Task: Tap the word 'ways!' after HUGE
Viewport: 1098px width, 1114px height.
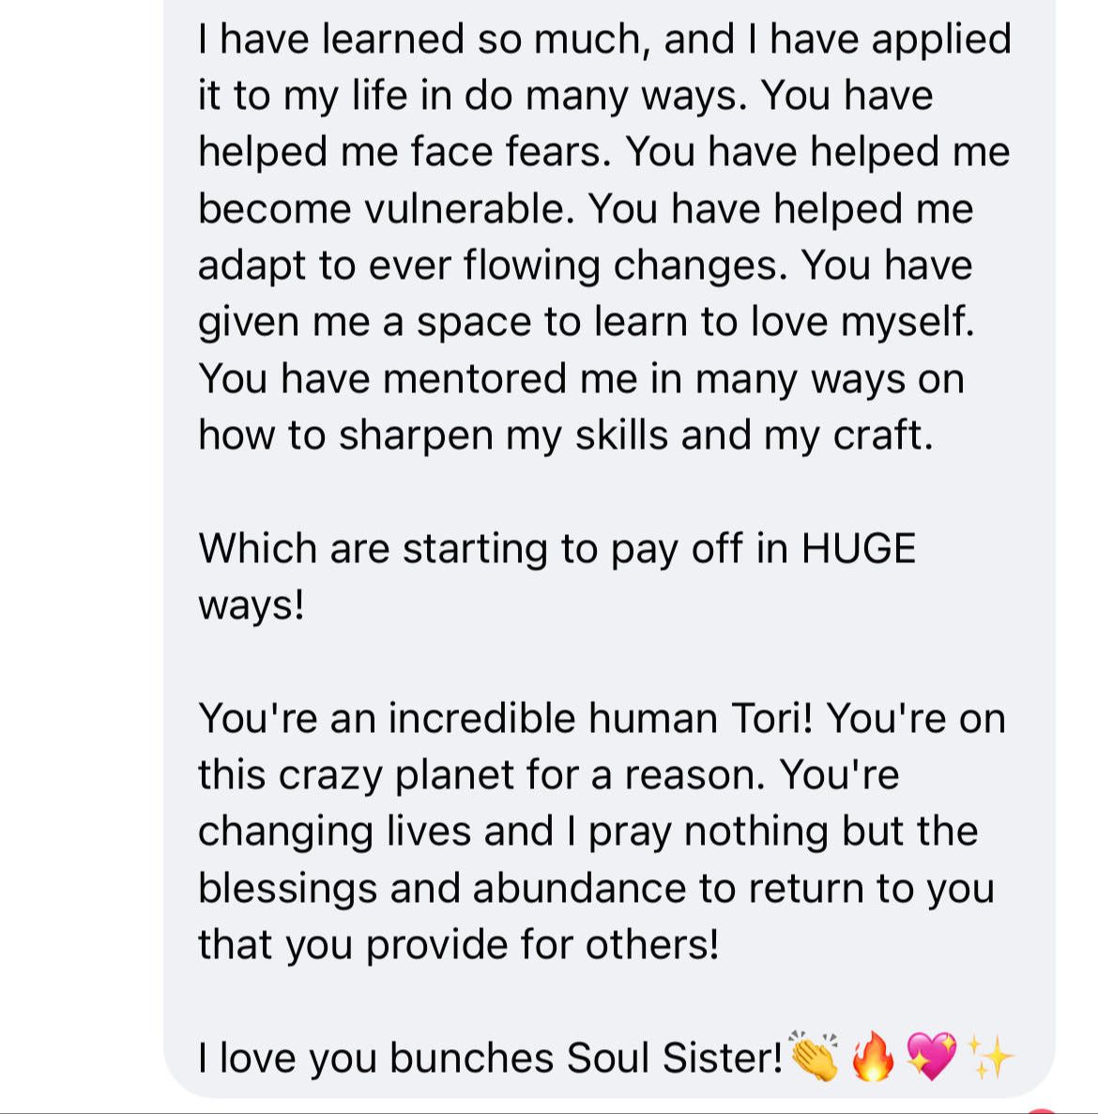Action: (x=252, y=605)
